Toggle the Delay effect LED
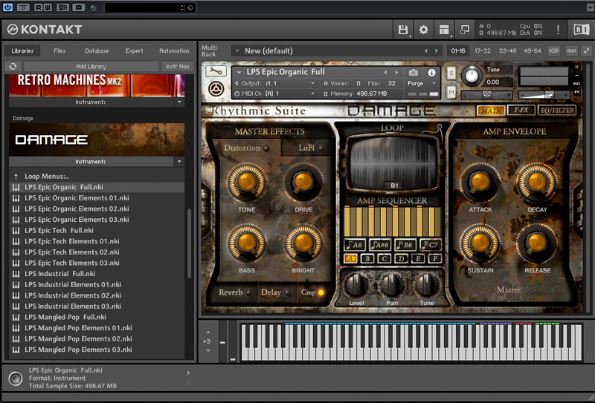Viewport: 595px width, 403px height. [287, 292]
